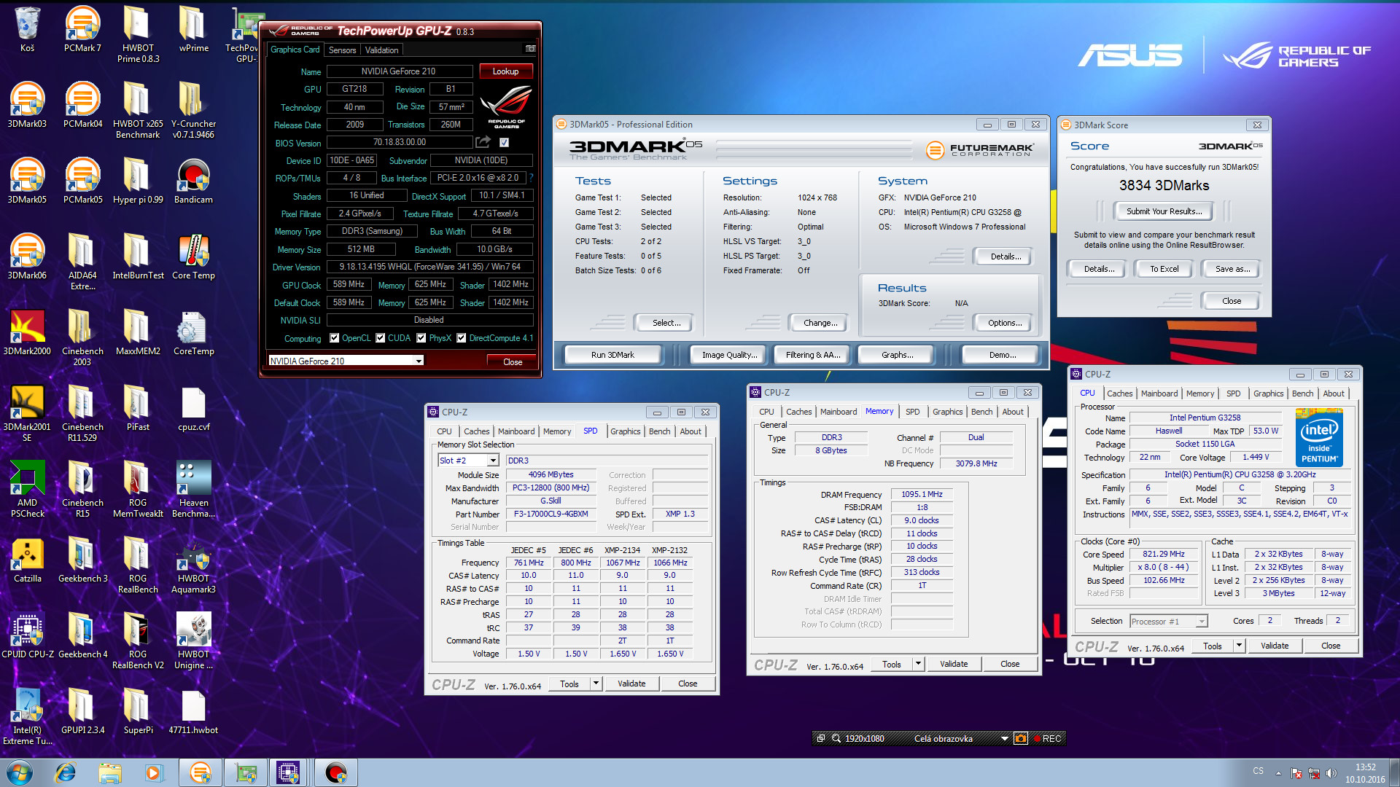Switch to the Sensors tab in GPU-Z
The height and width of the screenshot is (787, 1400).
(342, 50)
